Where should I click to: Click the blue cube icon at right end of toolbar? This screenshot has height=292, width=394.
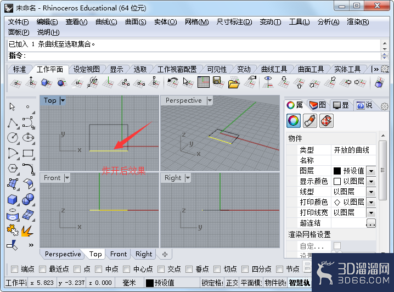pyautogui.click(x=379, y=82)
